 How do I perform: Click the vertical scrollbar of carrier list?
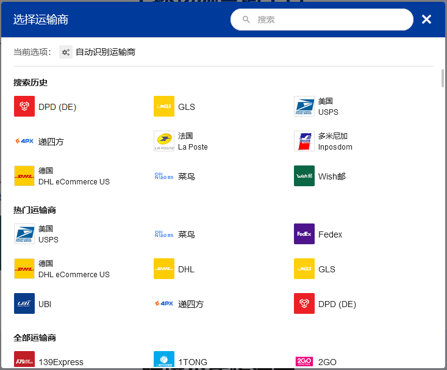click(x=443, y=79)
